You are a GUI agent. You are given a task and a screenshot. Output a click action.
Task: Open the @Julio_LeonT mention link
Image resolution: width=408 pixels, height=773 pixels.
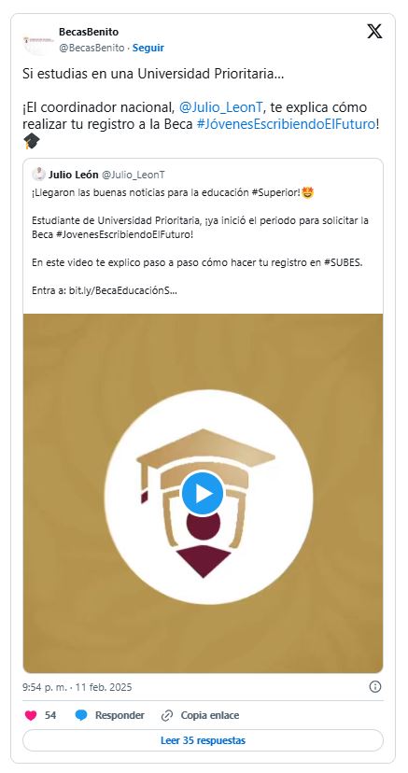click(223, 107)
